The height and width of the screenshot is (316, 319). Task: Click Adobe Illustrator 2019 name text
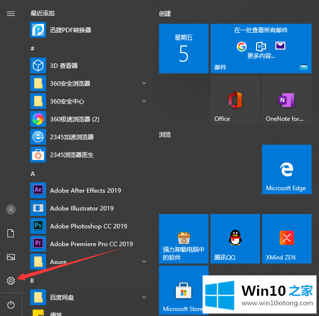pos(82,208)
